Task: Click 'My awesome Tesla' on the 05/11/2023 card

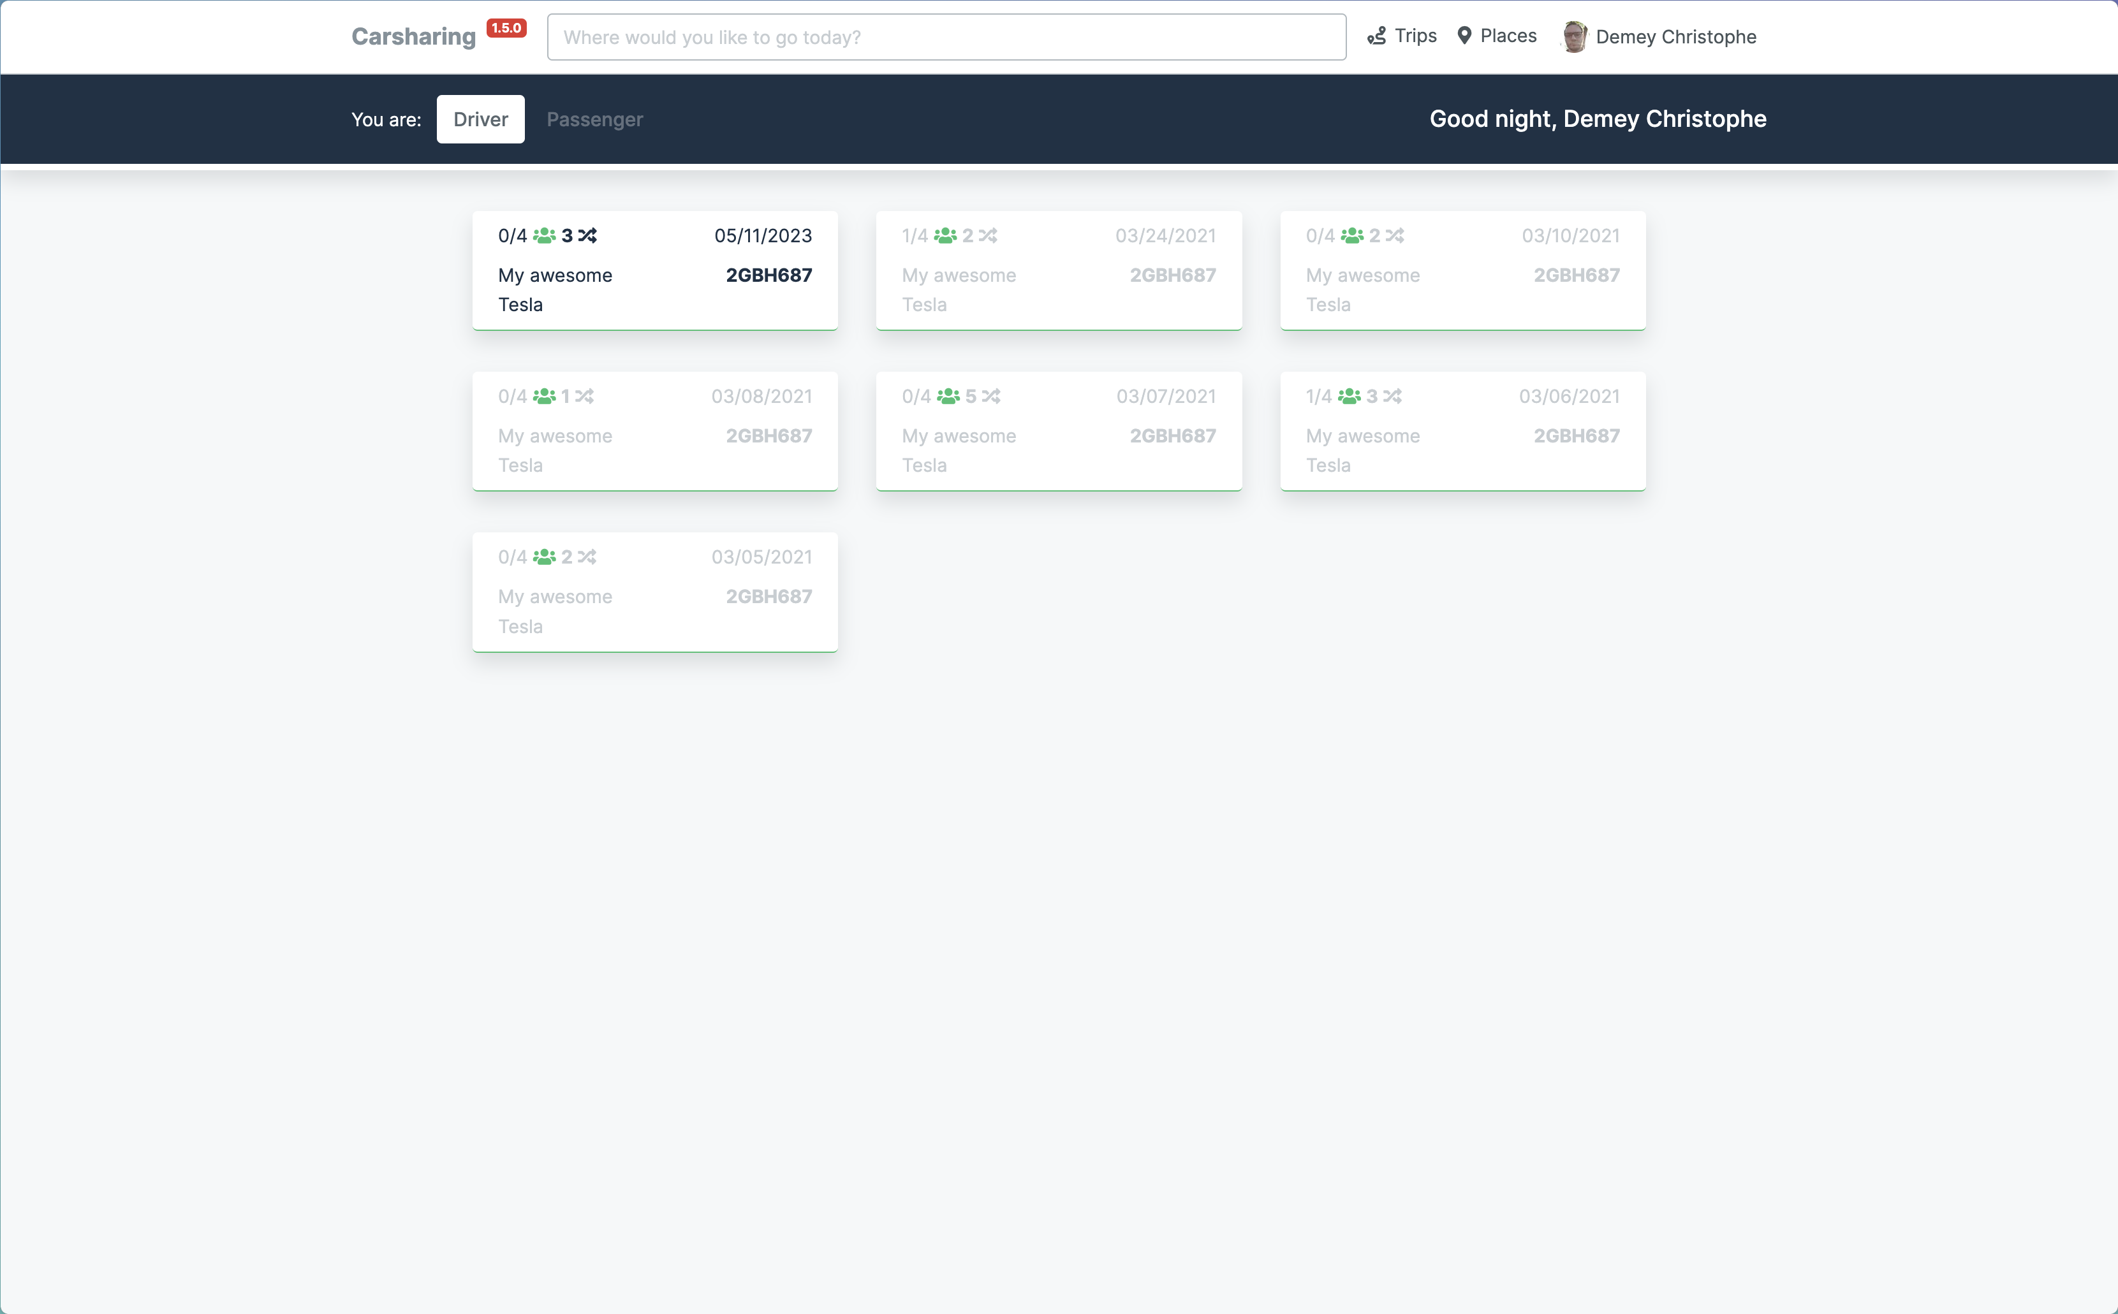Action: point(555,289)
